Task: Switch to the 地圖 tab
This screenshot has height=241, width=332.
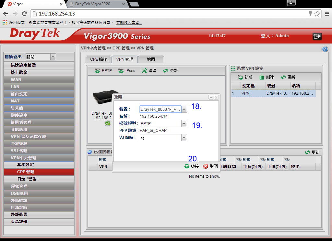Action: (x=151, y=59)
